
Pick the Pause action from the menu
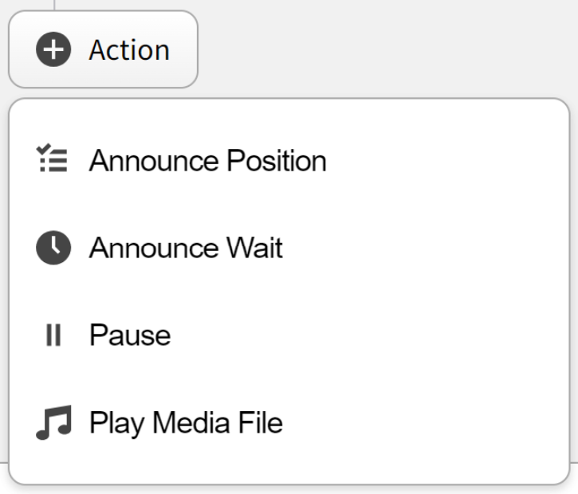click(x=130, y=335)
